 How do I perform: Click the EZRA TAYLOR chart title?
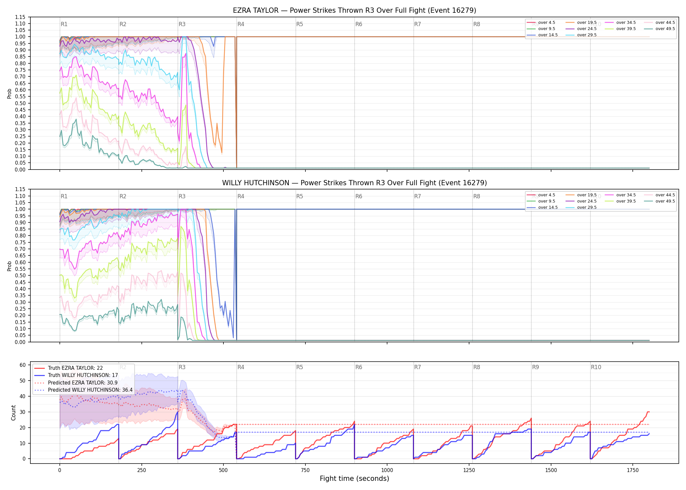(x=354, y=10)
